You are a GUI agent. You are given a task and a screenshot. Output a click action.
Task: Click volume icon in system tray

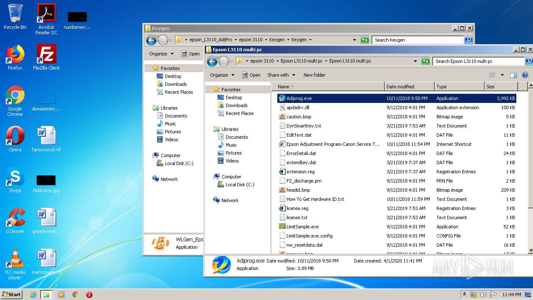pos(483,295)
